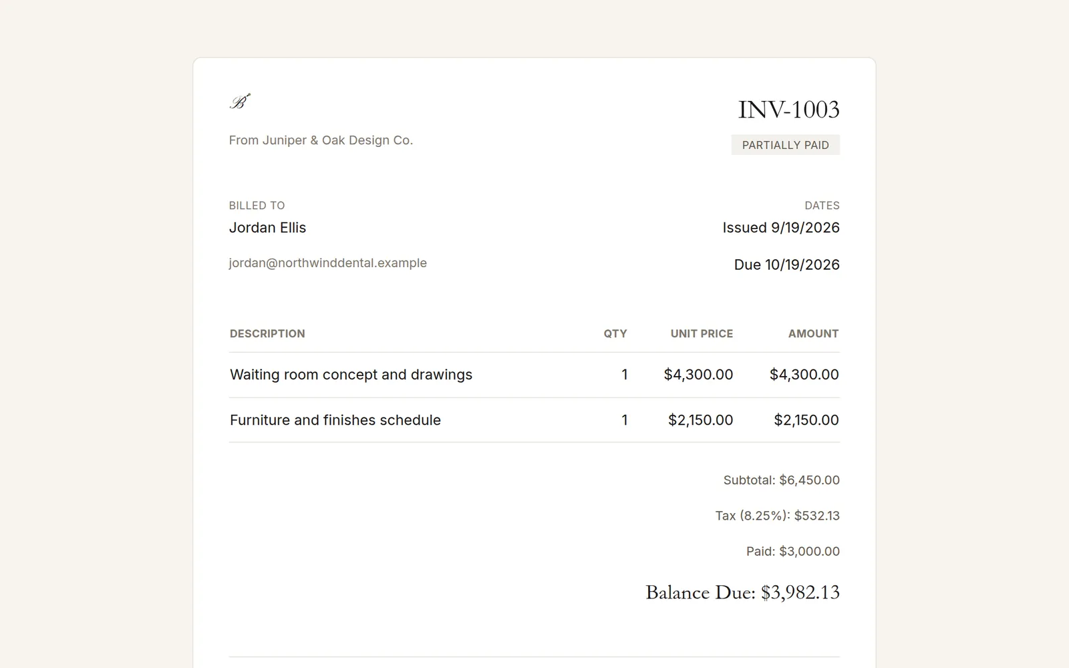The width and height of the screenshot is (1069, 668).
Task: Click the DESCRIPTION column header
Action: click(267, 333)
